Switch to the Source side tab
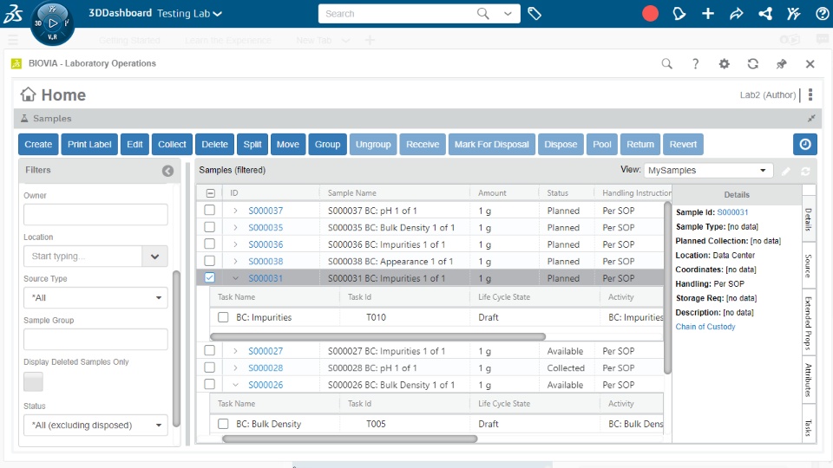 coord(808,266)
